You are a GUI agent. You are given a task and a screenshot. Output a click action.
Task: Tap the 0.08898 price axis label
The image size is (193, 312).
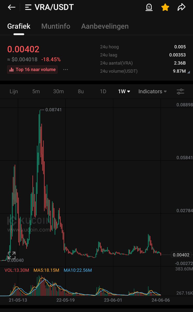coord(184,105)
